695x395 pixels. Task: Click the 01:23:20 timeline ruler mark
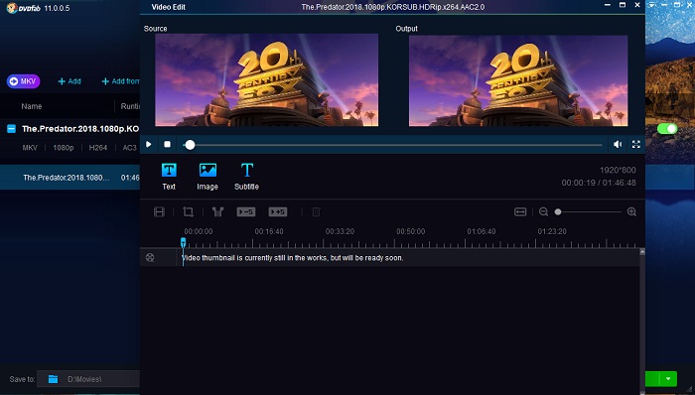pos(552,231)
